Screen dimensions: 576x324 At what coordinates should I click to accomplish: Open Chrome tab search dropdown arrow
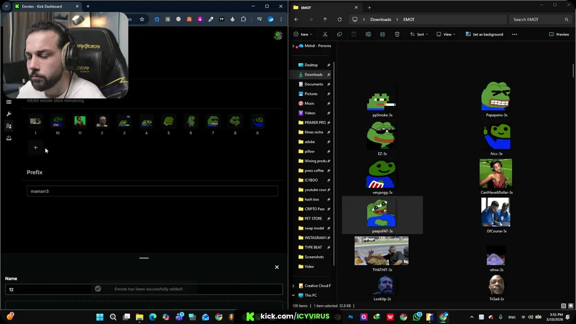6,6
